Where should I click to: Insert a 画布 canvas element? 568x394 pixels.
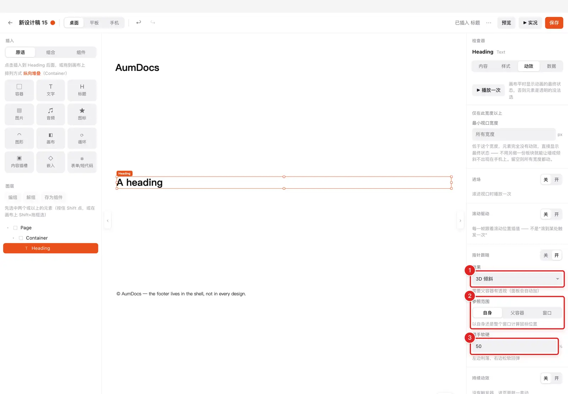51,138
